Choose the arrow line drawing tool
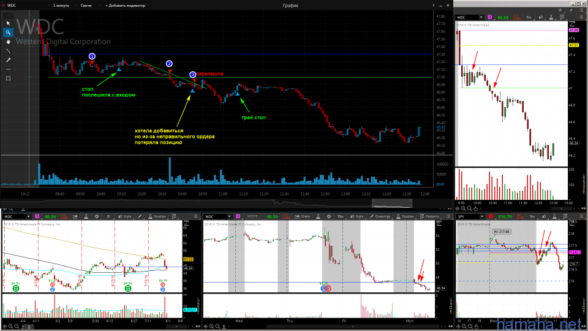This screenshot has height=331, width=588. (8, 59)
